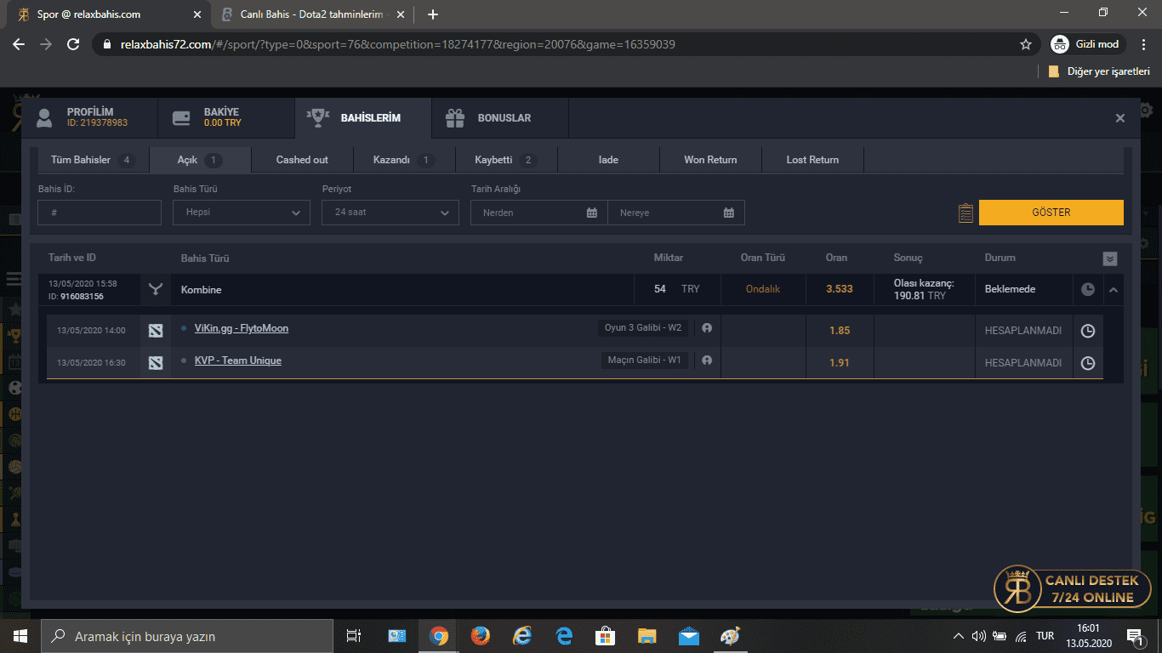Close the bets dialog with X

pyautogui.click(x=1120, y=118)
